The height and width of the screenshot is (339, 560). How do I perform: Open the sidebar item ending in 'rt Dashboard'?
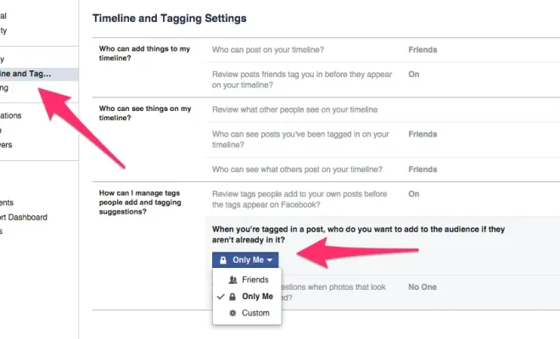24,217
